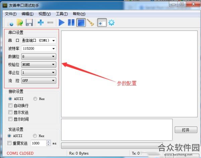The width and height of the screenshot is (201, 158).
Task: Start with the blue play icon
Action: [x=62, y=23]
